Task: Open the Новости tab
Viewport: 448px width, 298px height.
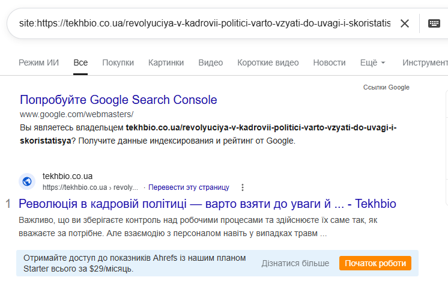Action: (330, 62)
